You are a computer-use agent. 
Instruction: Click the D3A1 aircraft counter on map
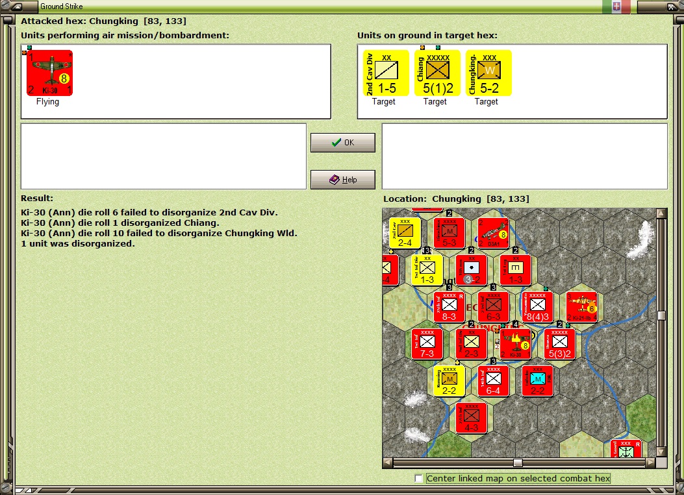tap(494, 233)
